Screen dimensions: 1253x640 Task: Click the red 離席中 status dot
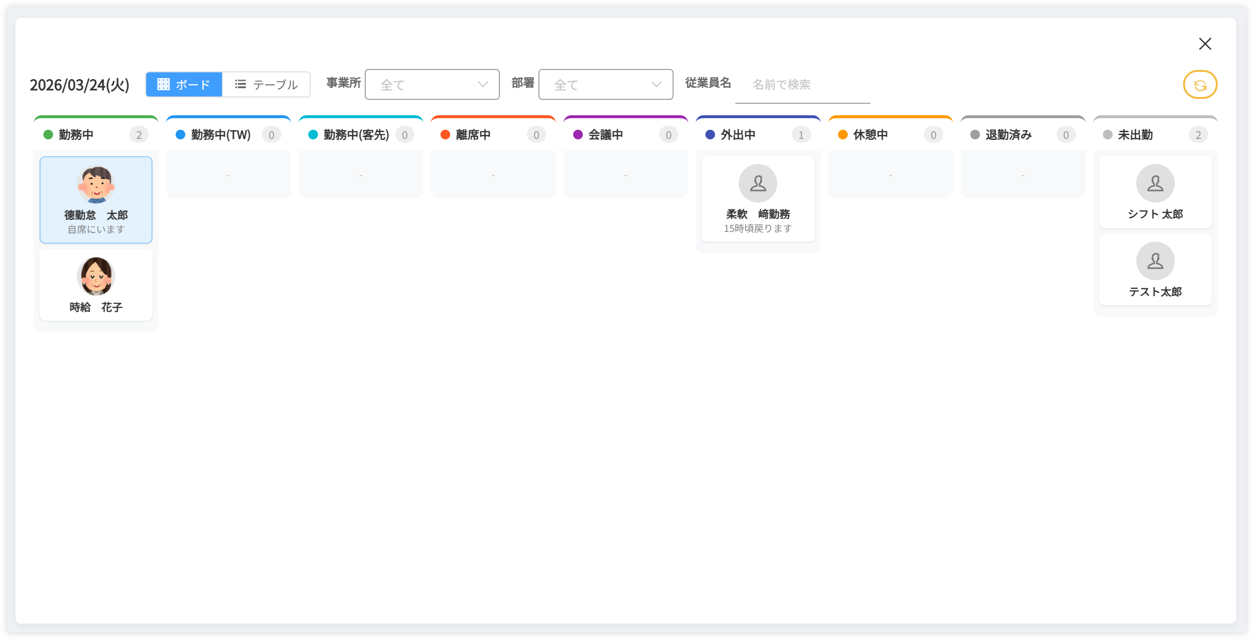pyautogui.click(x=445, y=135)
